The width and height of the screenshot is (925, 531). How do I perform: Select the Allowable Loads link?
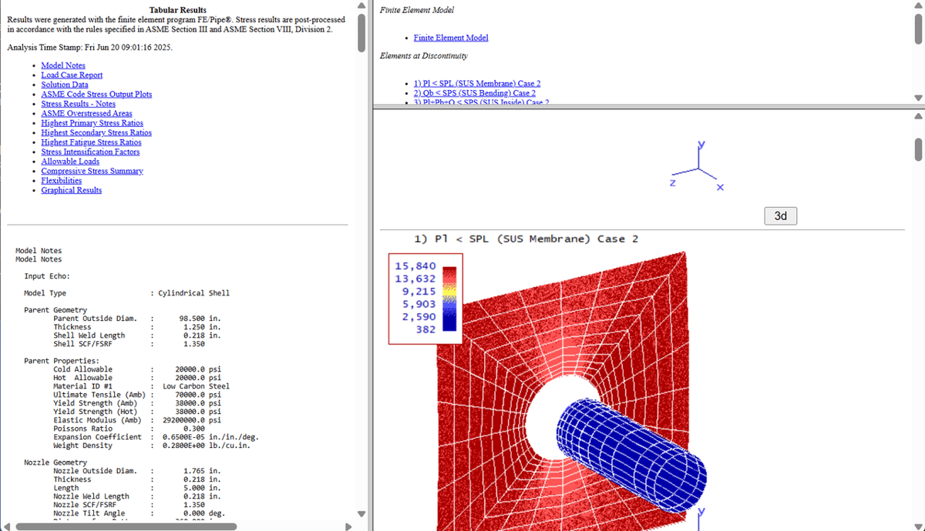pyautogui.click(x=70, y=162)
